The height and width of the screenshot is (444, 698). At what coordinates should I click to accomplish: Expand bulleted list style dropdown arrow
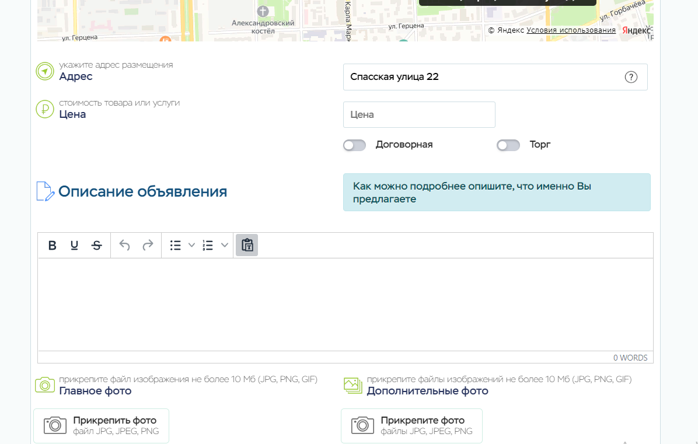[x=191, y=246]
